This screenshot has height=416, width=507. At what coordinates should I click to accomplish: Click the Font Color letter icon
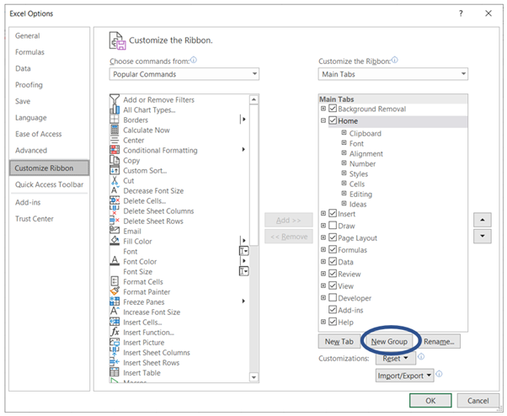pyautogui.click(x=115, y=261)
